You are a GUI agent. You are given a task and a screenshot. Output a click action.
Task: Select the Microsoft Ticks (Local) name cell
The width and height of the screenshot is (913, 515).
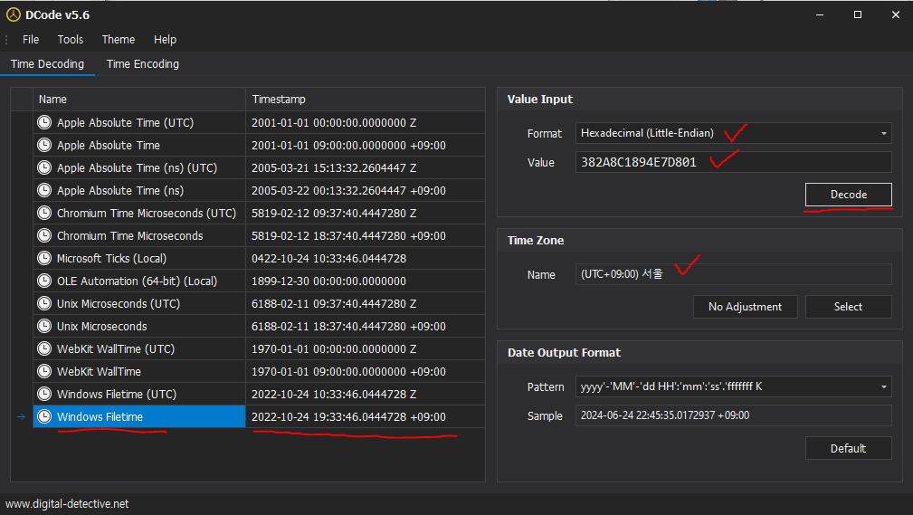(x=139, y=258)
